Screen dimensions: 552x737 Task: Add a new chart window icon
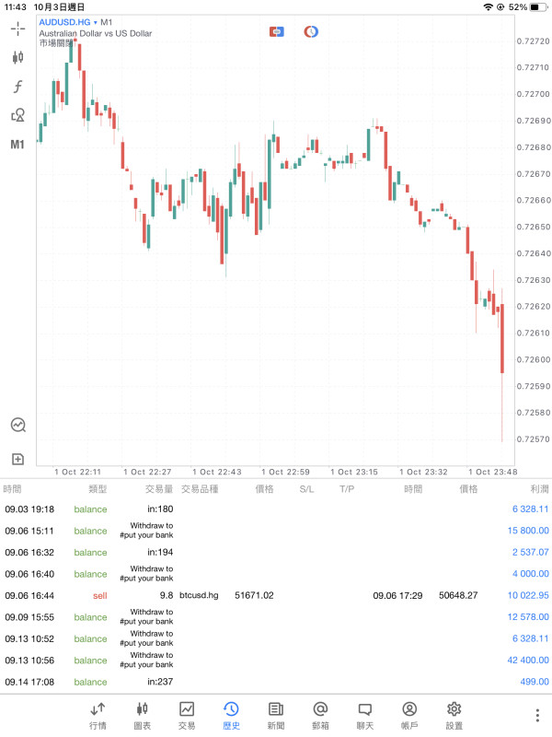[17, 459]
